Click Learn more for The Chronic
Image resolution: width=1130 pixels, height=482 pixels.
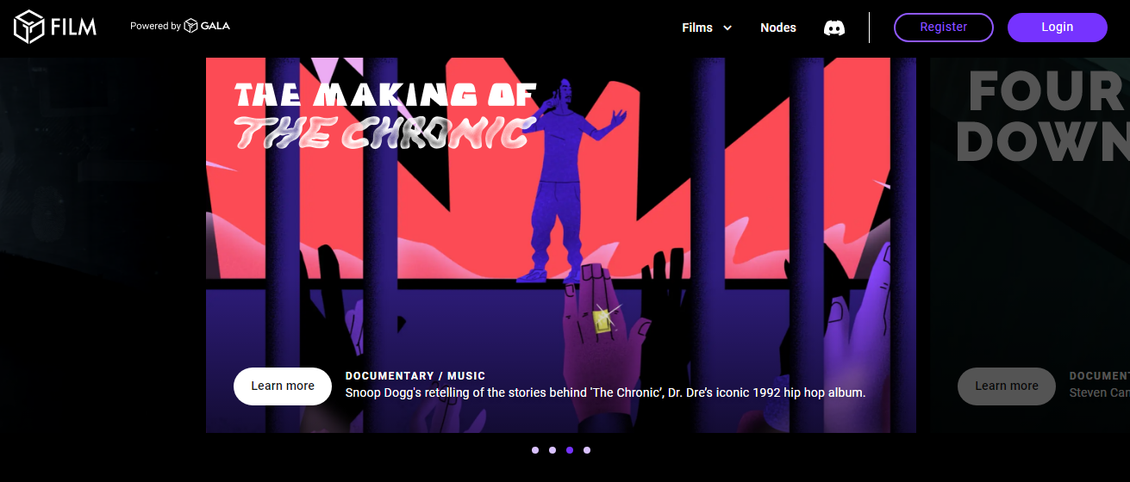(x=283, y=386)
